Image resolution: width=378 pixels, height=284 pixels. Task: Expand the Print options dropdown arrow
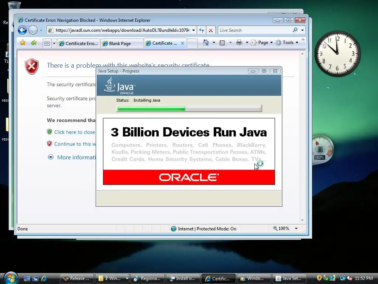pos(247,43)
